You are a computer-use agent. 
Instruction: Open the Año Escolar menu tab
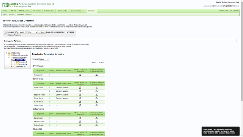click(62, 11)
